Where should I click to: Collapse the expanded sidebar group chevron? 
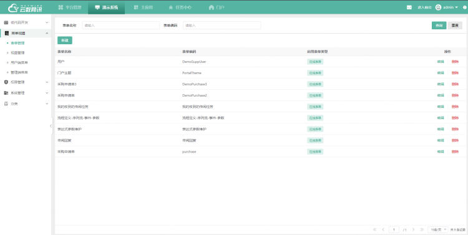pos(47,34)
